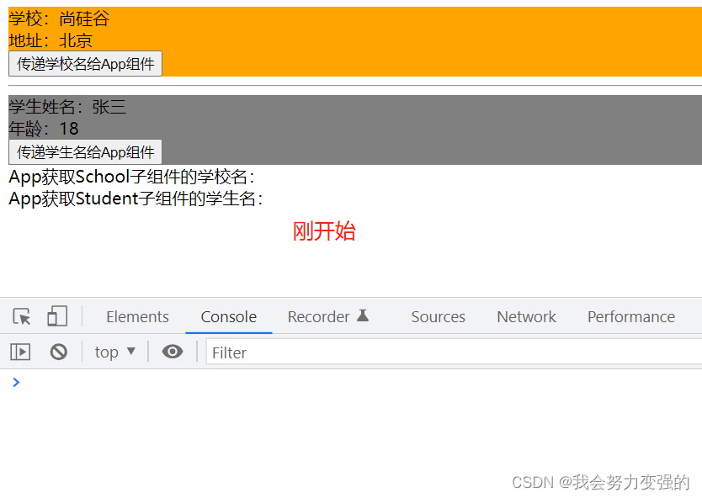Select the Console tab

click(229, 317)
